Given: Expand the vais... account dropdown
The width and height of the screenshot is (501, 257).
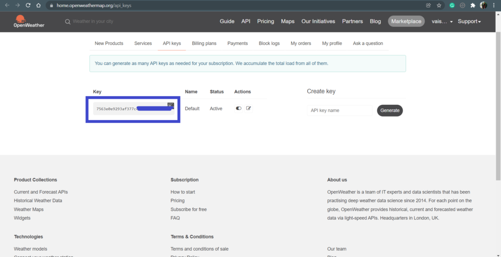Looking at the screenshot, I should pos(442,21).
